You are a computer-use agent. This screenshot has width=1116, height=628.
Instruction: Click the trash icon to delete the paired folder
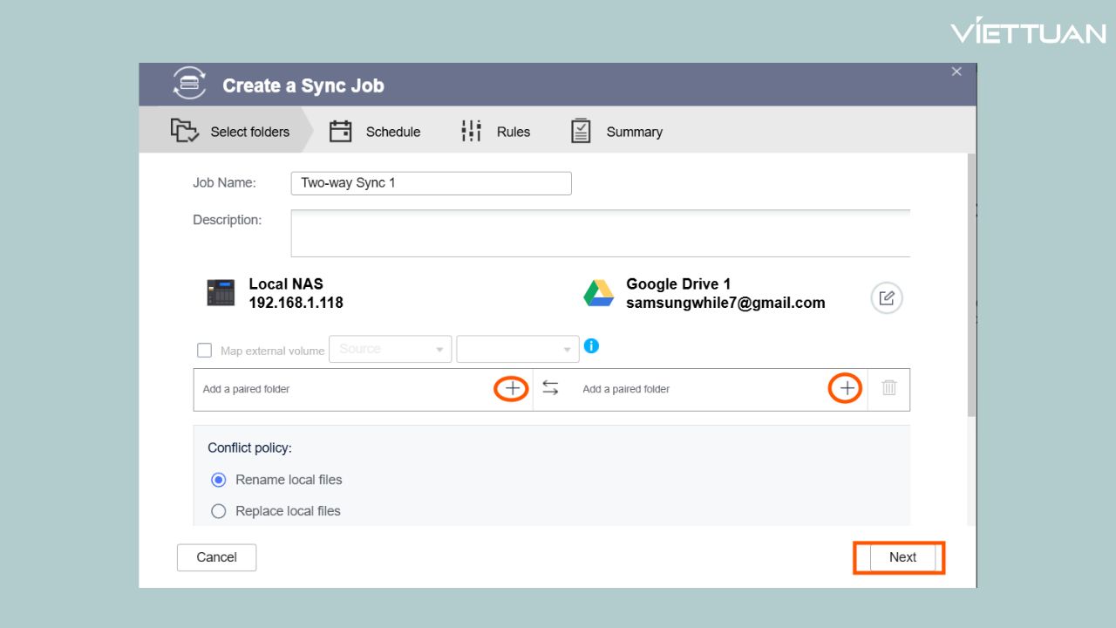(x=888, y=388)
